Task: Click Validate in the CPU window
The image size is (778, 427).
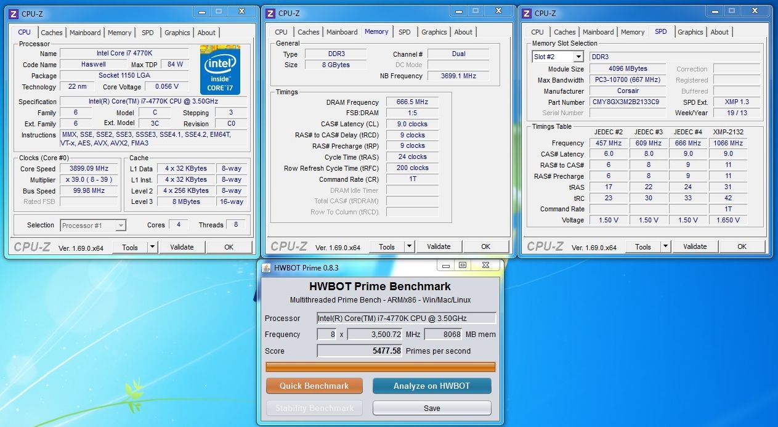Action: click(182, 247)
